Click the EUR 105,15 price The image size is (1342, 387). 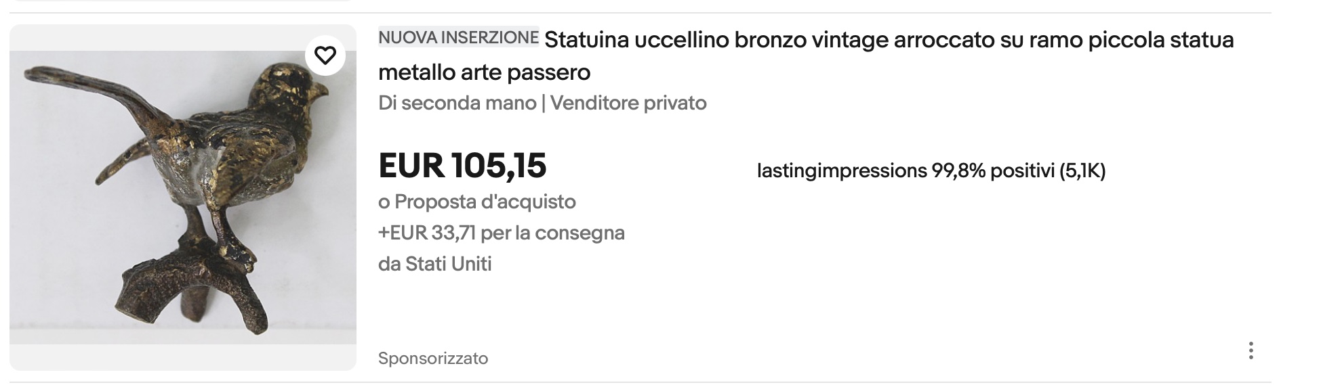462,166
